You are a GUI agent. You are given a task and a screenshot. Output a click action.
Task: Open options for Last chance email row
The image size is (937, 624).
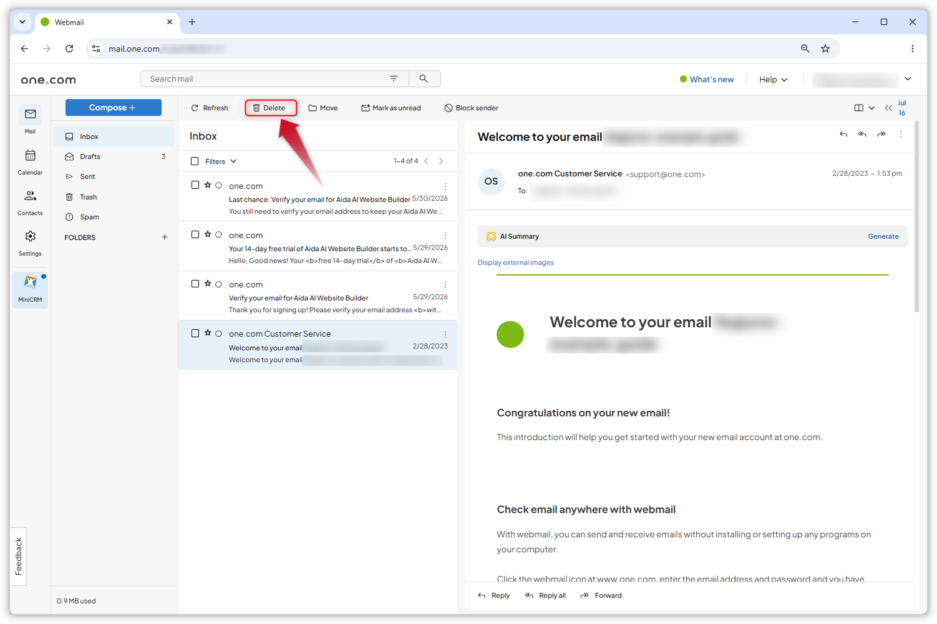445,186
